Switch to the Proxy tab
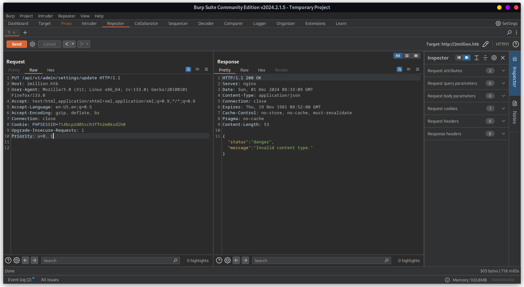 click(66, 23)
